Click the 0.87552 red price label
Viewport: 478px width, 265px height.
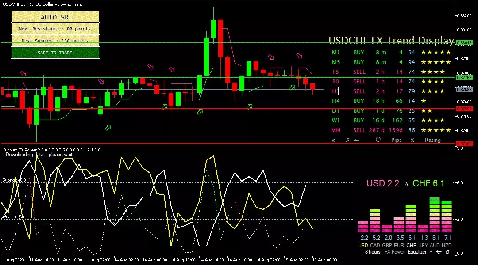point(464,109)
